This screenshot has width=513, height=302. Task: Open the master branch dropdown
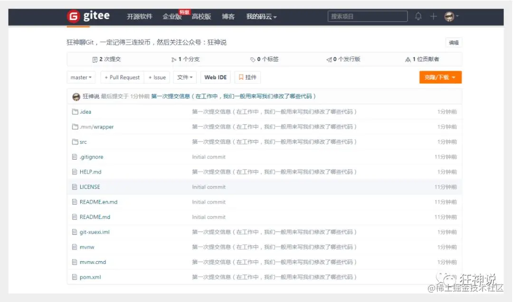[81, 77]
